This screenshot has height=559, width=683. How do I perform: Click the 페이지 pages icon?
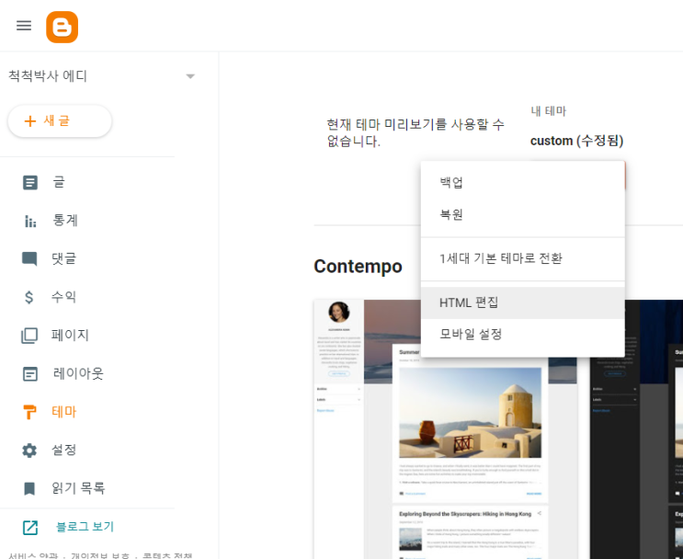click(x=29, y=336)
